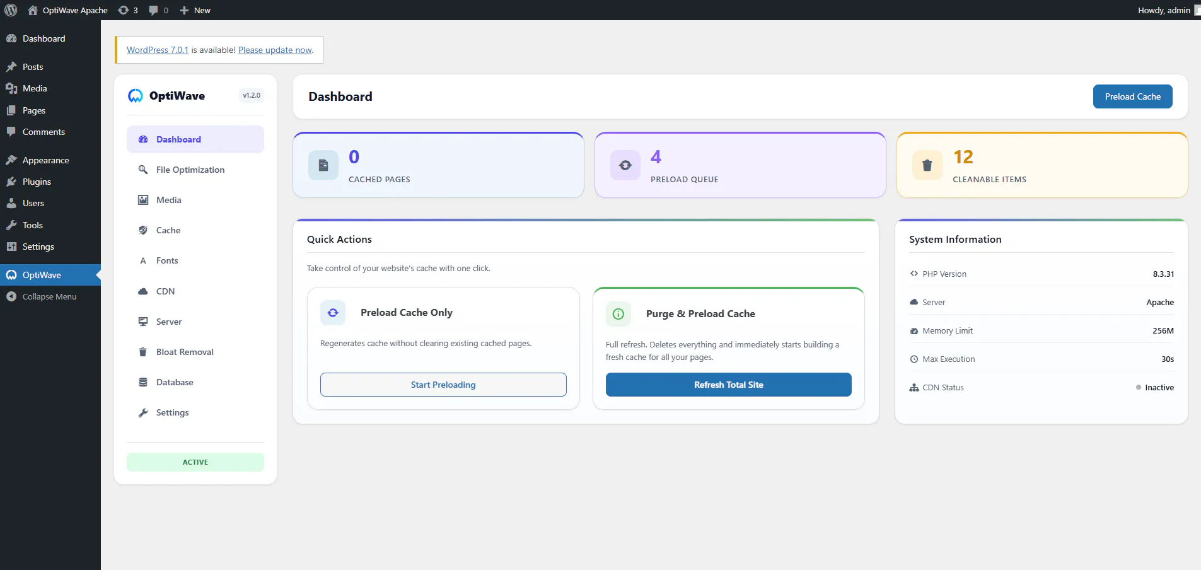Click the Fonts letter A icon
The image size is (1201, 570).
[143, 260]
